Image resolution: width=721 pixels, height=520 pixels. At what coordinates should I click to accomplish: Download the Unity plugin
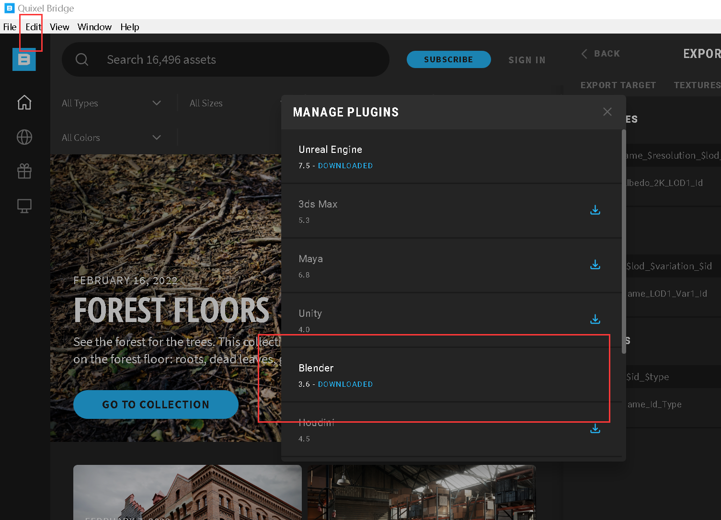pyautogui.click(x=595, y=319)
